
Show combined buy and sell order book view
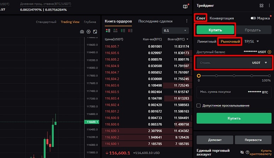point(108,31)
